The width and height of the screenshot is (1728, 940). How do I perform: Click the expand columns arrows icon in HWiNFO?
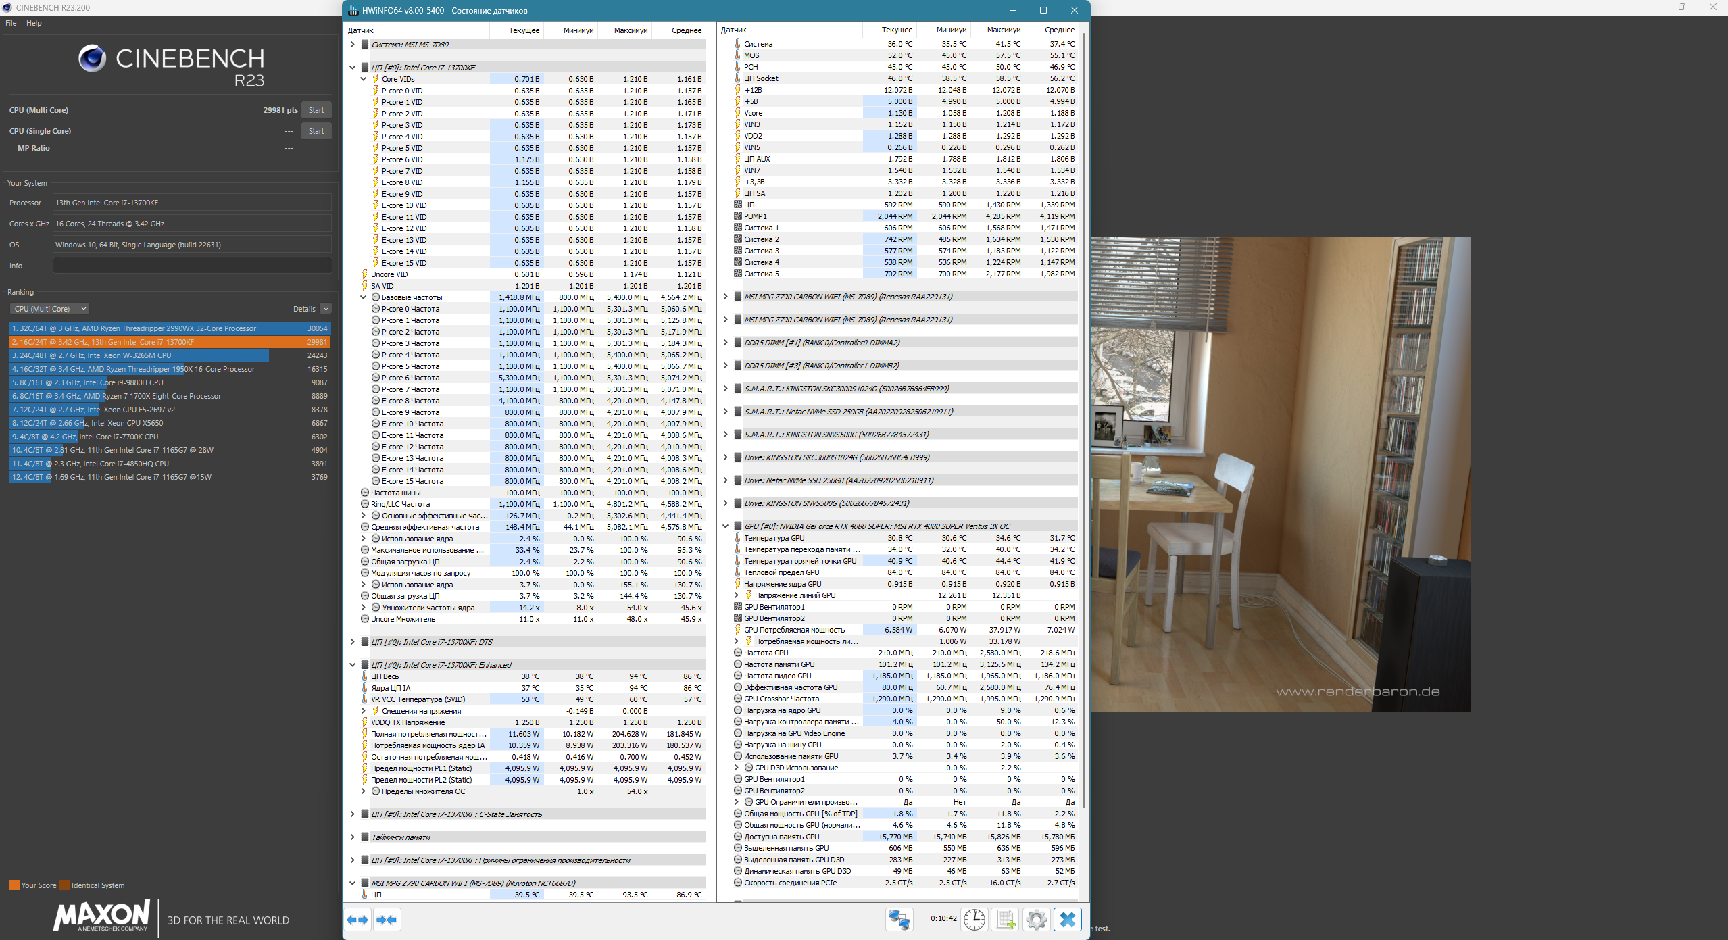(358, 920)
